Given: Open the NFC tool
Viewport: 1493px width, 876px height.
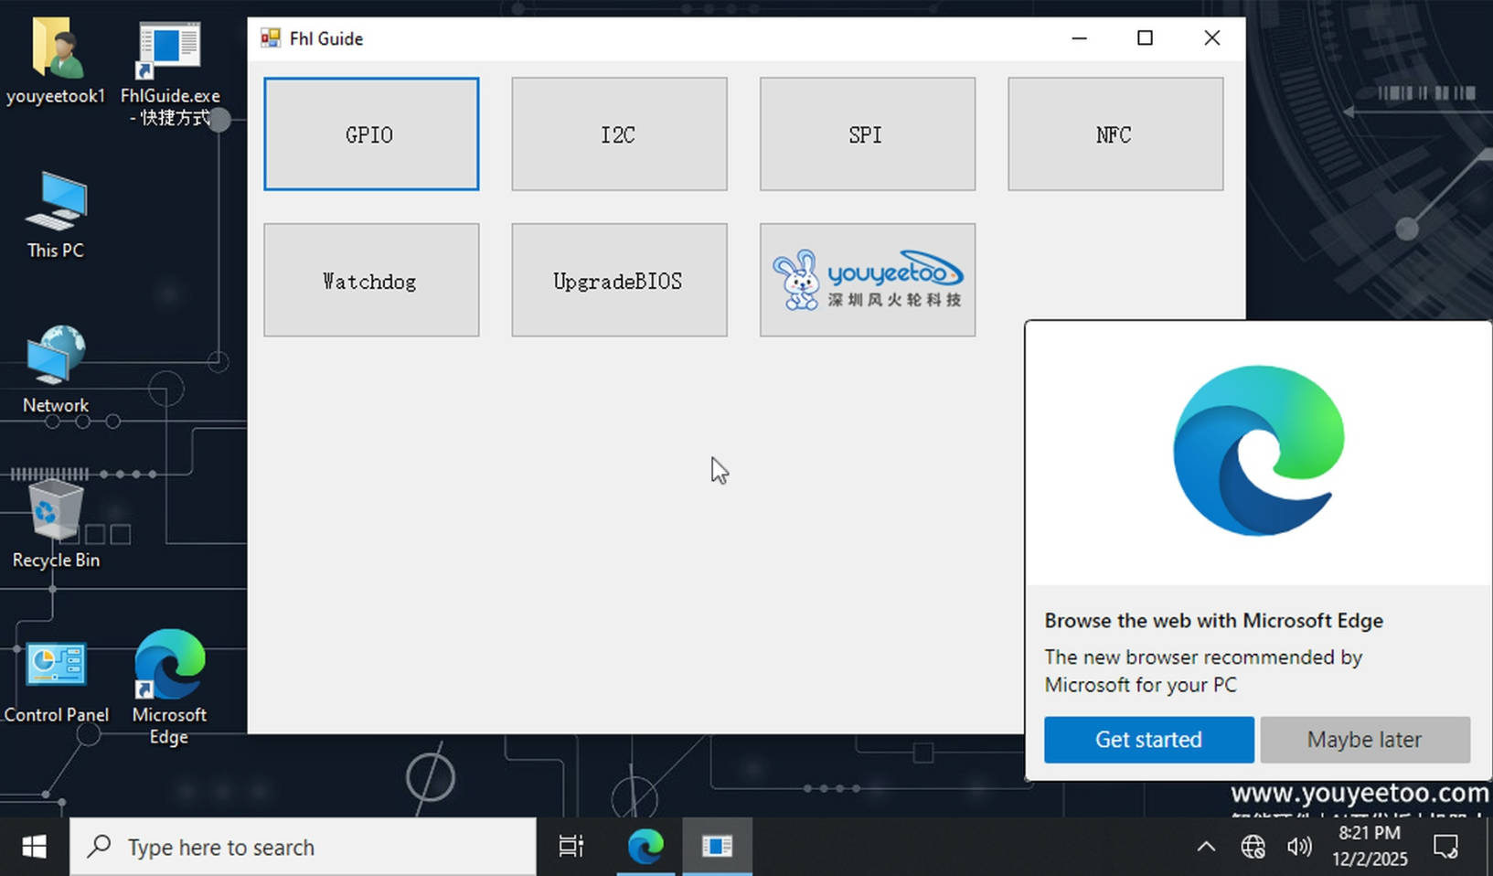Looking at the screenshot, I should coord(1114,134).
